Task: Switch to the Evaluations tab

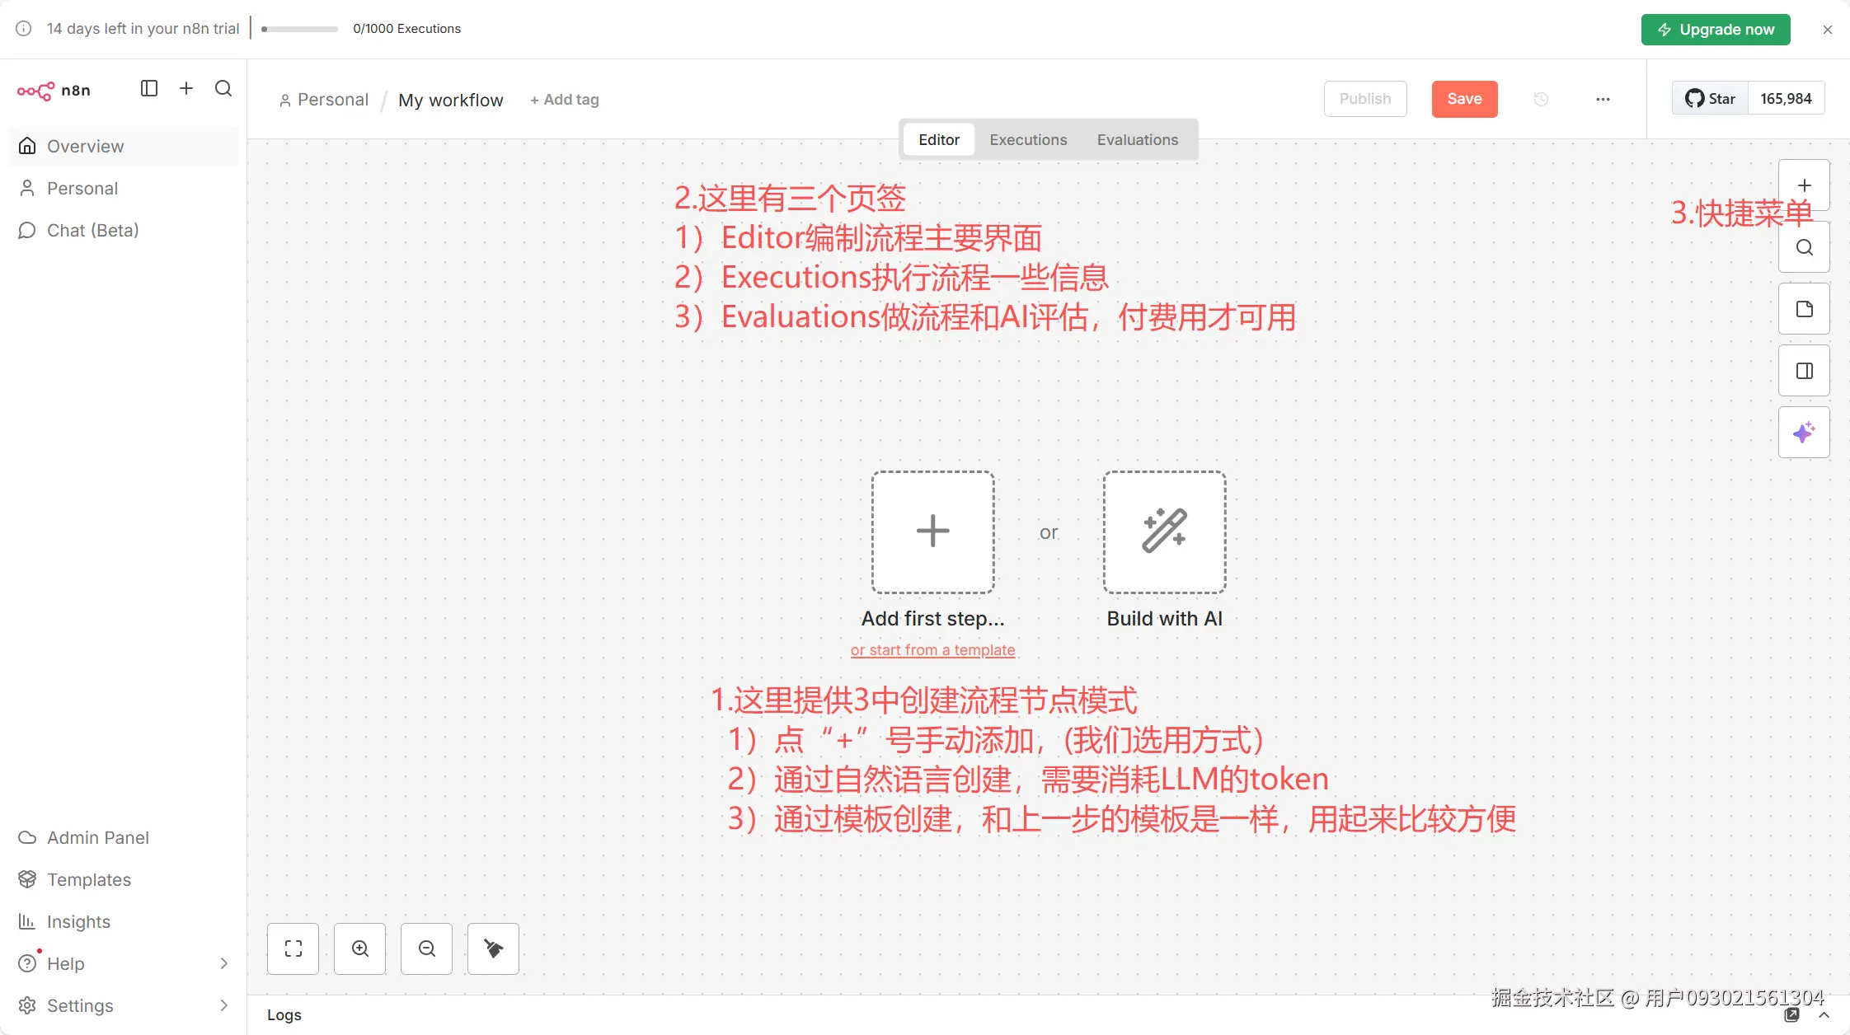Action: click(x=1137, y=140)
